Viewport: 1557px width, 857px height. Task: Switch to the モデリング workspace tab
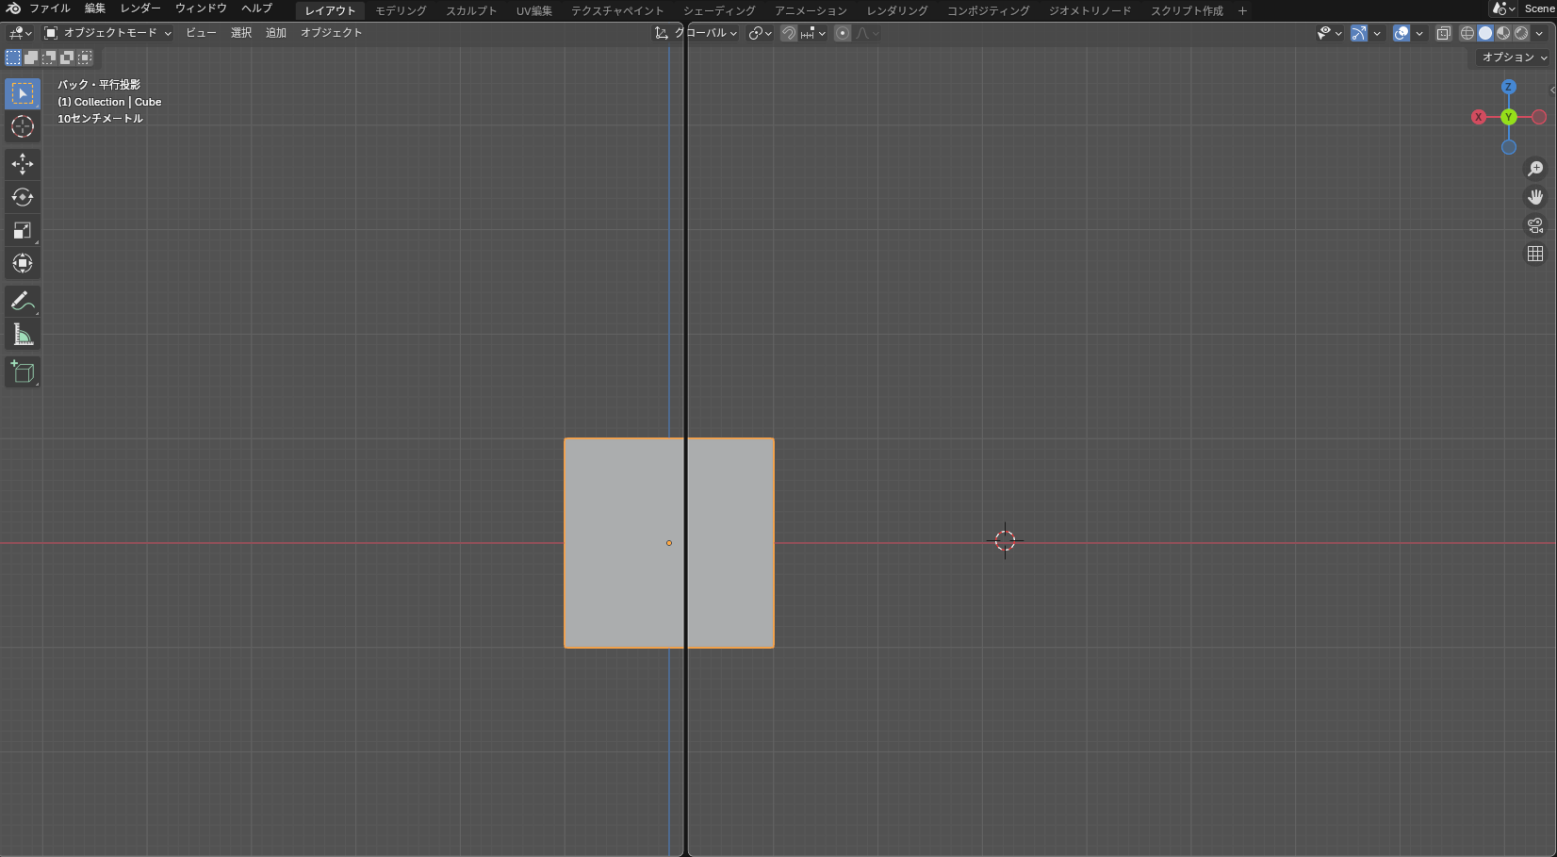click(401, 11)
